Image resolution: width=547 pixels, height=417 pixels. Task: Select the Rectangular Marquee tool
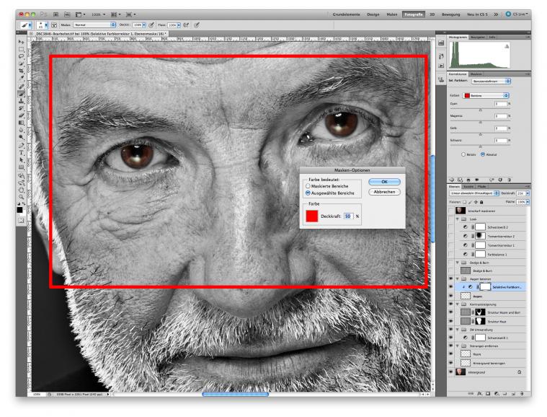click(x=21, y=49)
